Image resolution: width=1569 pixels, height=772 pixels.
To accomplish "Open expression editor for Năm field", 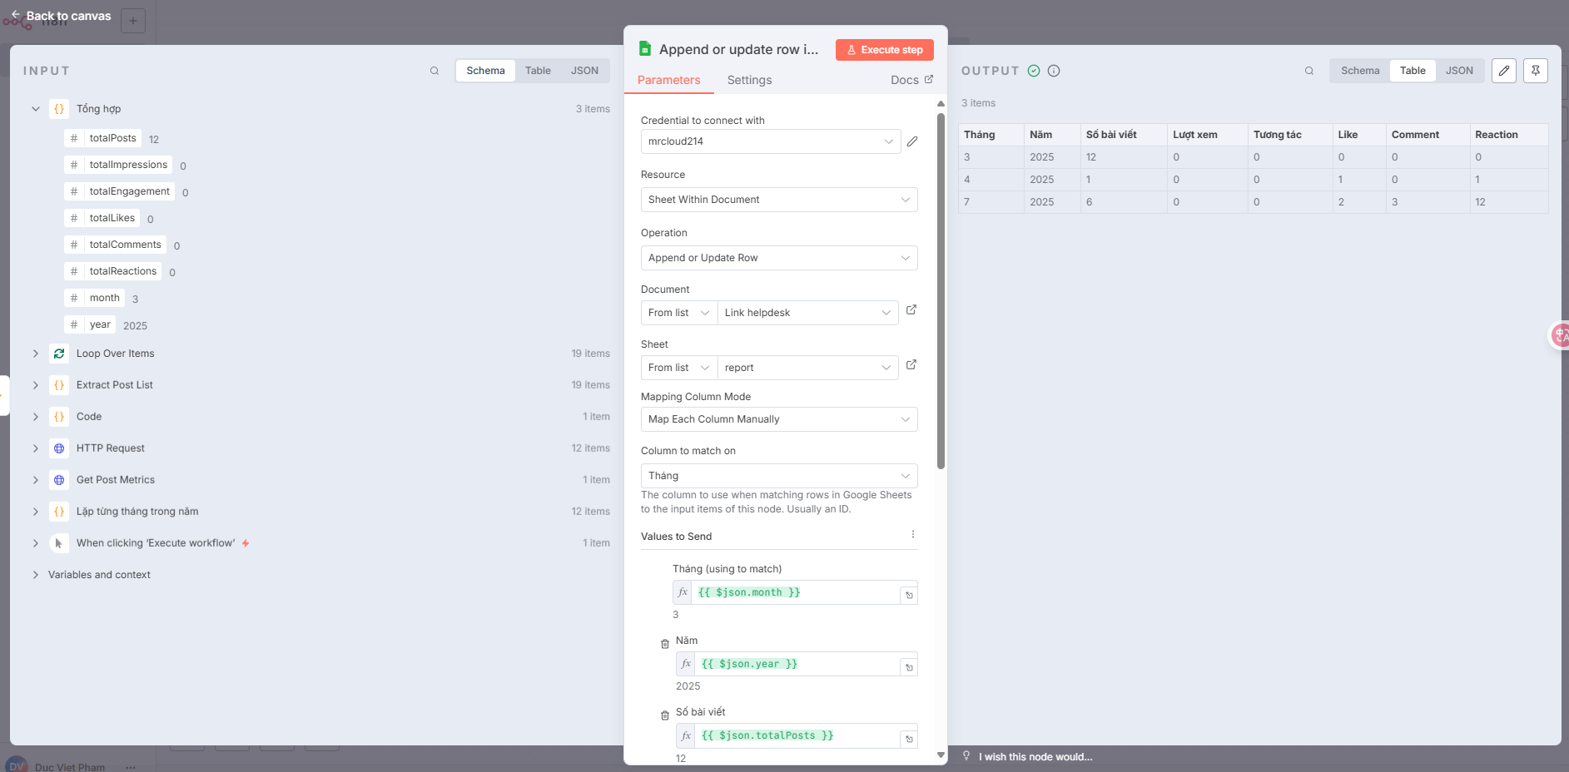I will tap(909, 666).
